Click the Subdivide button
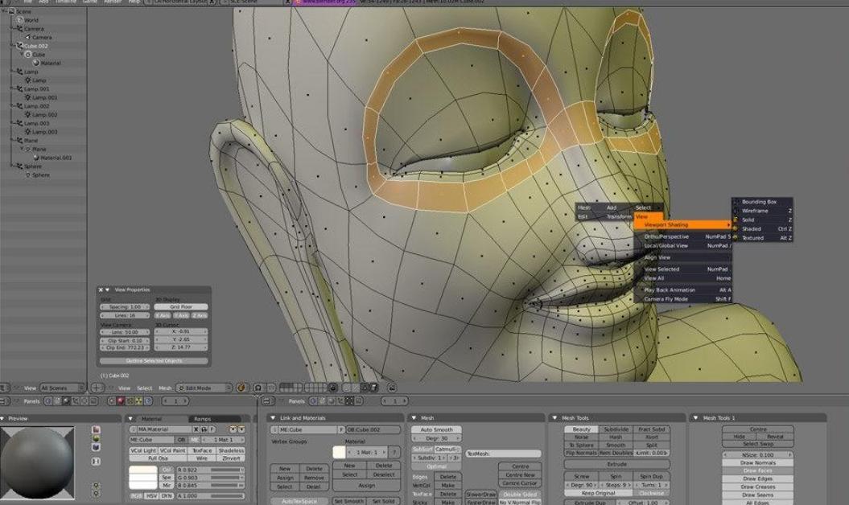Image resolution: width=849 pixels, height=505 pixels. click(x=616, y=429)
